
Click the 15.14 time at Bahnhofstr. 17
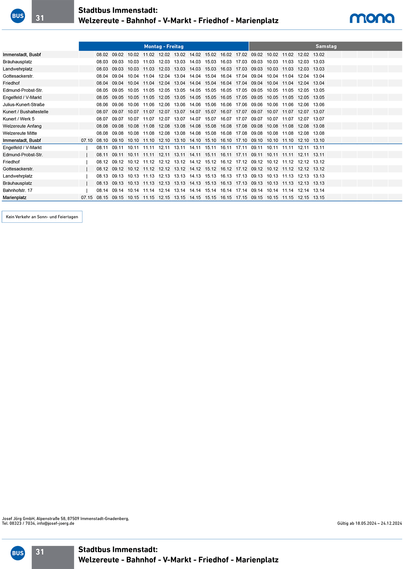[211, 190]
